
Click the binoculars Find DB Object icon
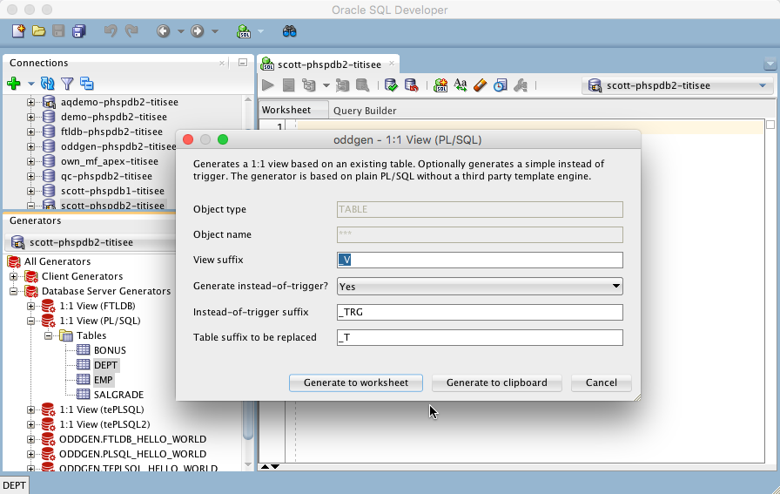pyautogui.click(x=289, y=31)
